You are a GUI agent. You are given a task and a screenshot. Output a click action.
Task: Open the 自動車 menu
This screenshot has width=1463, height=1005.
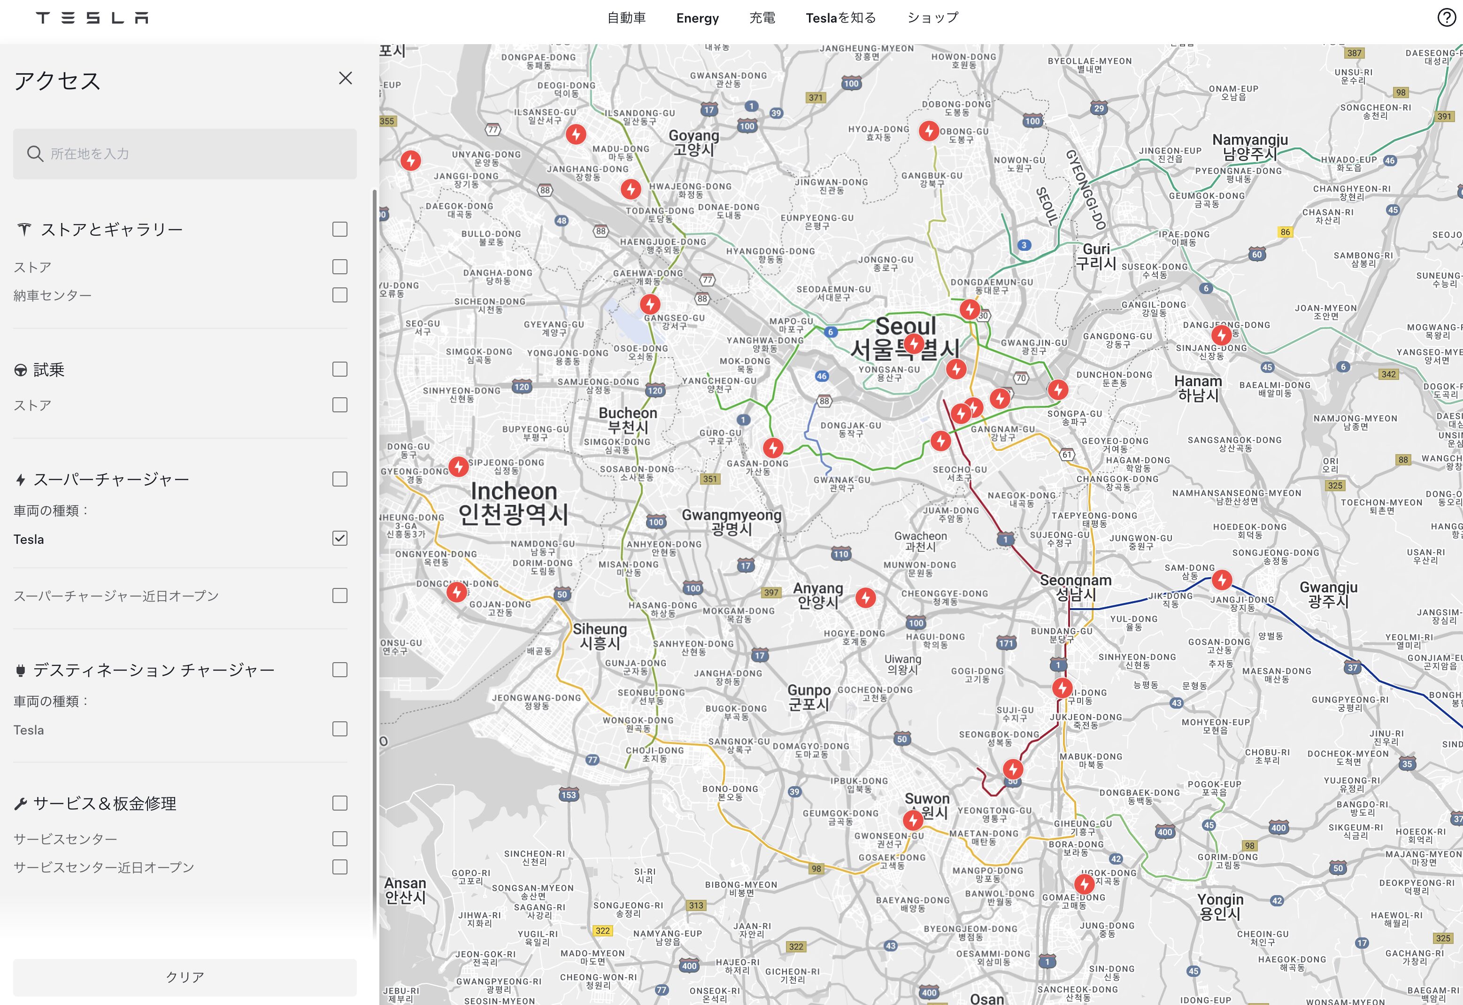coord(626,18)
